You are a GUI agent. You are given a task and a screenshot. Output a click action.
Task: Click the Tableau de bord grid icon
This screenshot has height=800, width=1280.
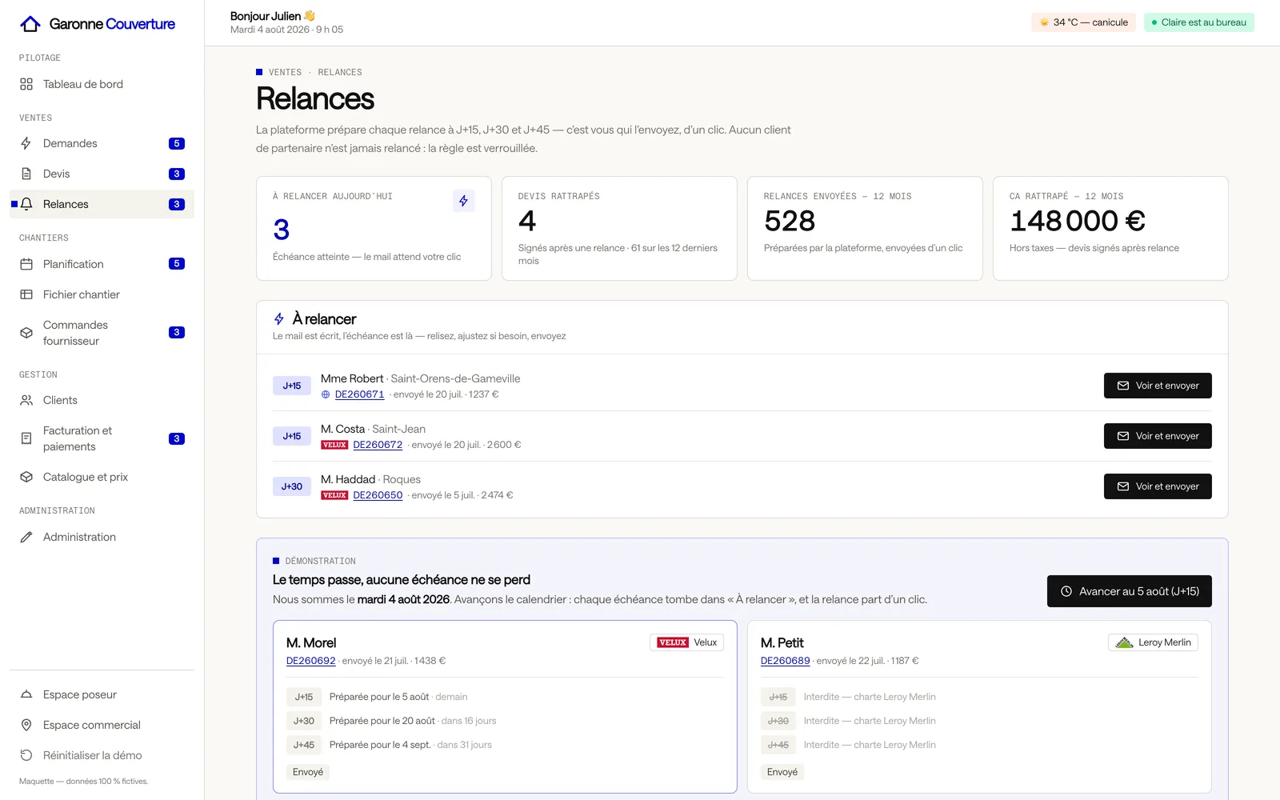[26, 84]
